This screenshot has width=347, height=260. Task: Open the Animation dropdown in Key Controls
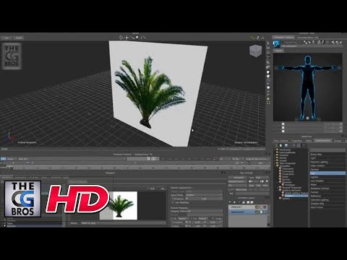(239, 178)
